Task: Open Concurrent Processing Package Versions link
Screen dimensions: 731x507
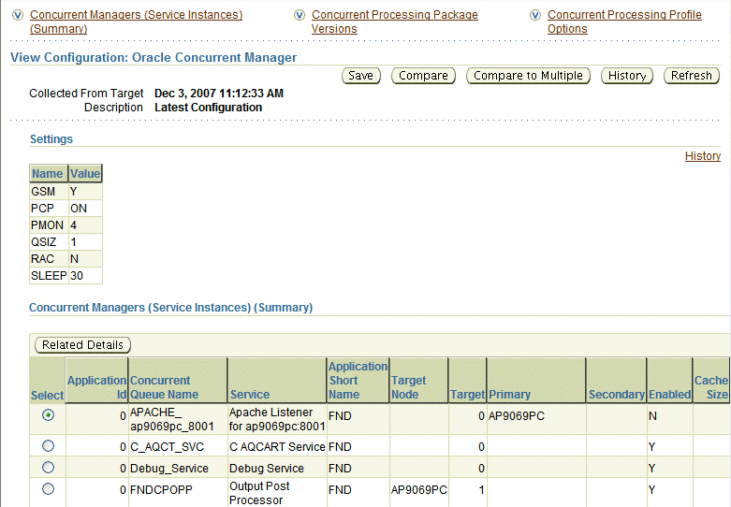Action: coord(394,22)
